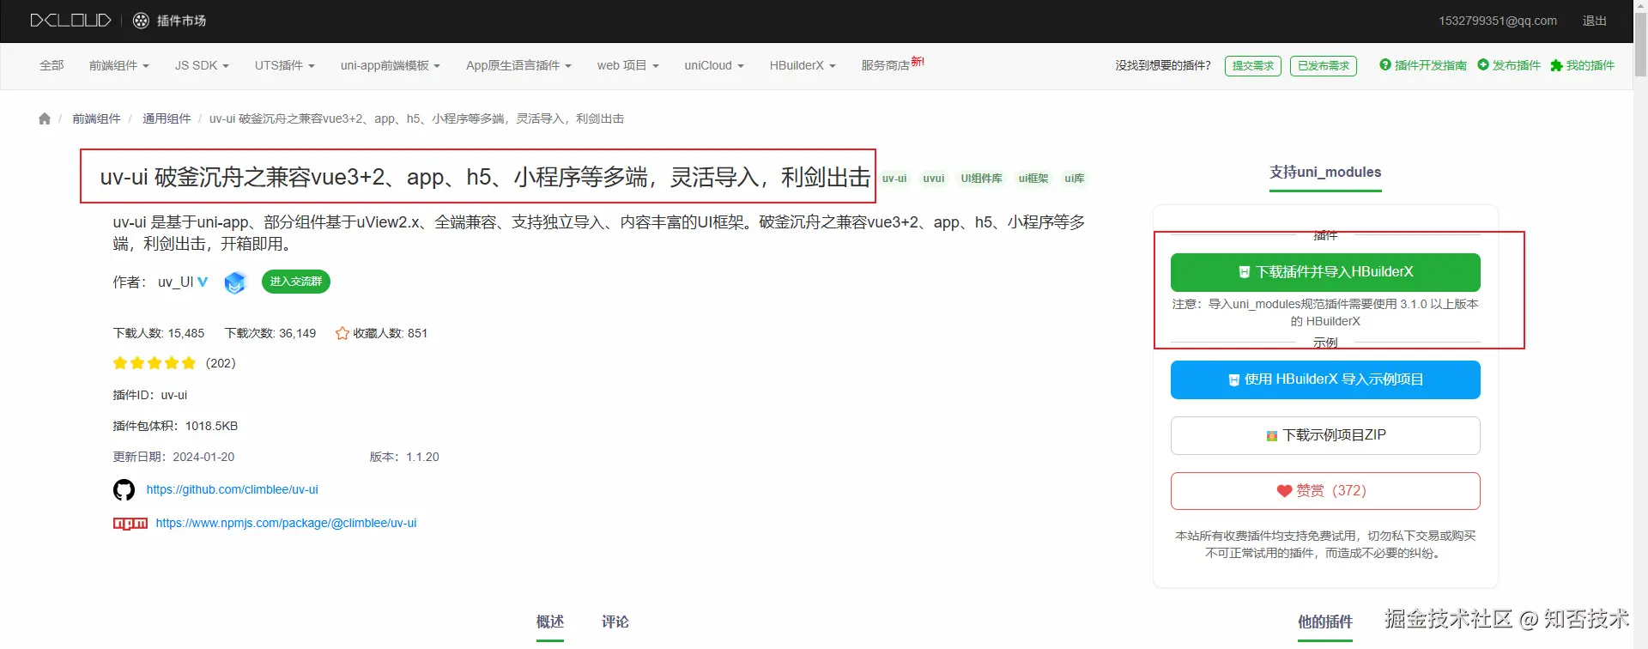Click the ui框架 tag
Viewport: 1648px width, 649px height.
pyautogui.click(x=1033, y=179)
